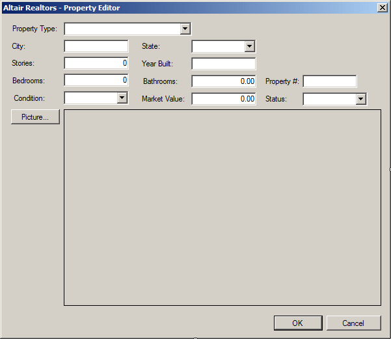Focus the Bathrooms value field
This screenshot has width=391, height=339.
[x=224, y=81]
